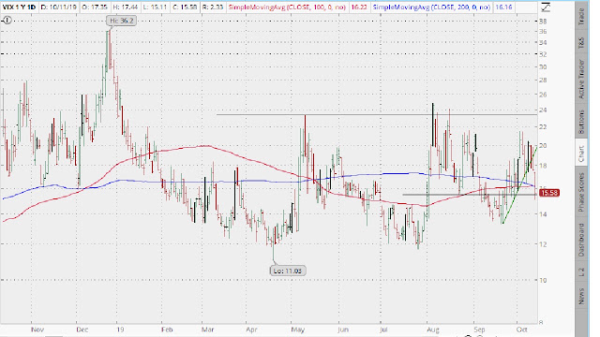Viewport: 600px width, 337px height.
Task: Click the Lo: 11.03 price bubble
Action: click(288, 271)
